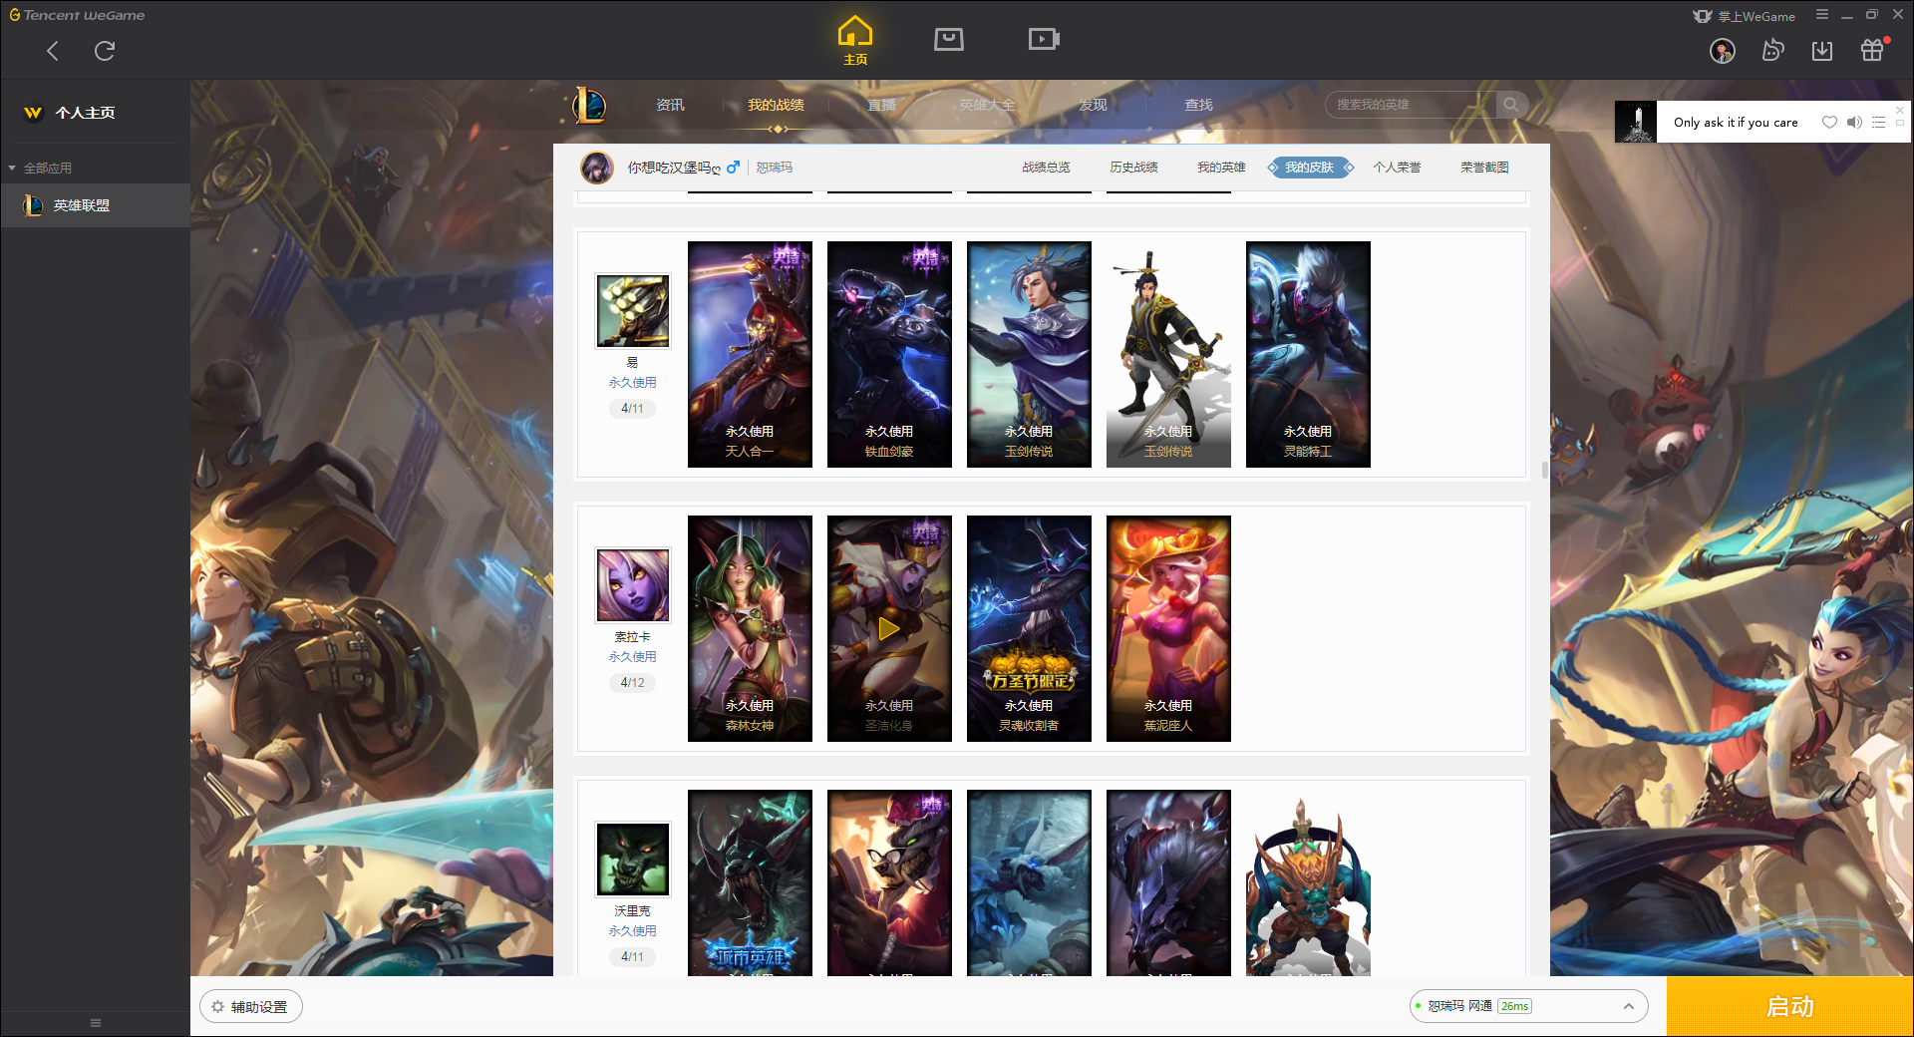Click the magnifier search button
The height and width of the screenshot is (1037, 1914).
1511,105
